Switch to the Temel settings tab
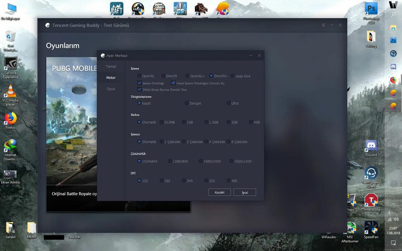Image resolution: width=402 pixels, height=251 pixels. pos(111,66)
